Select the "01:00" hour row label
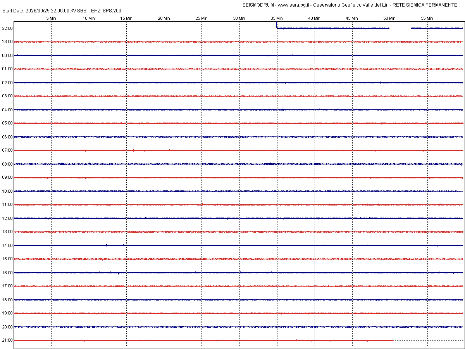The image size is (465, 349). [7, 69]
